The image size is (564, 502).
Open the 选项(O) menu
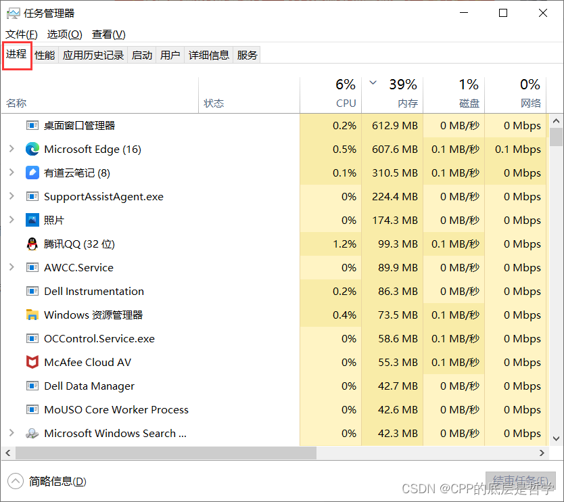click(x=65, y=35)
